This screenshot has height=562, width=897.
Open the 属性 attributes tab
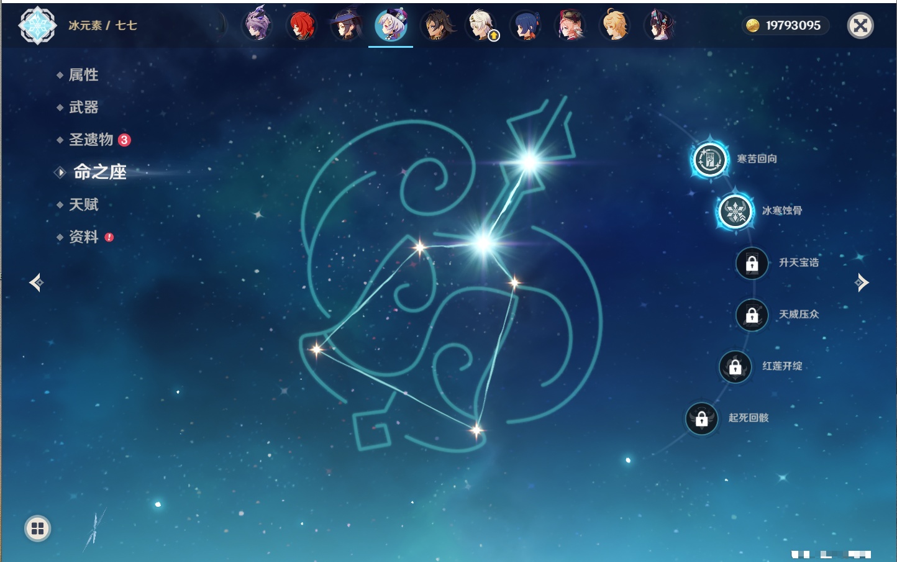[83, 75]
